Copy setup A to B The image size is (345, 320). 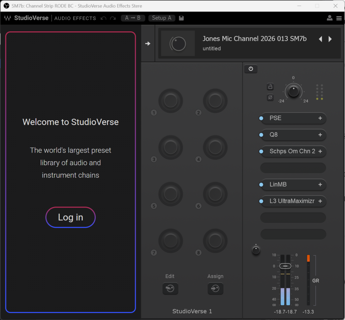click(133, 18)
